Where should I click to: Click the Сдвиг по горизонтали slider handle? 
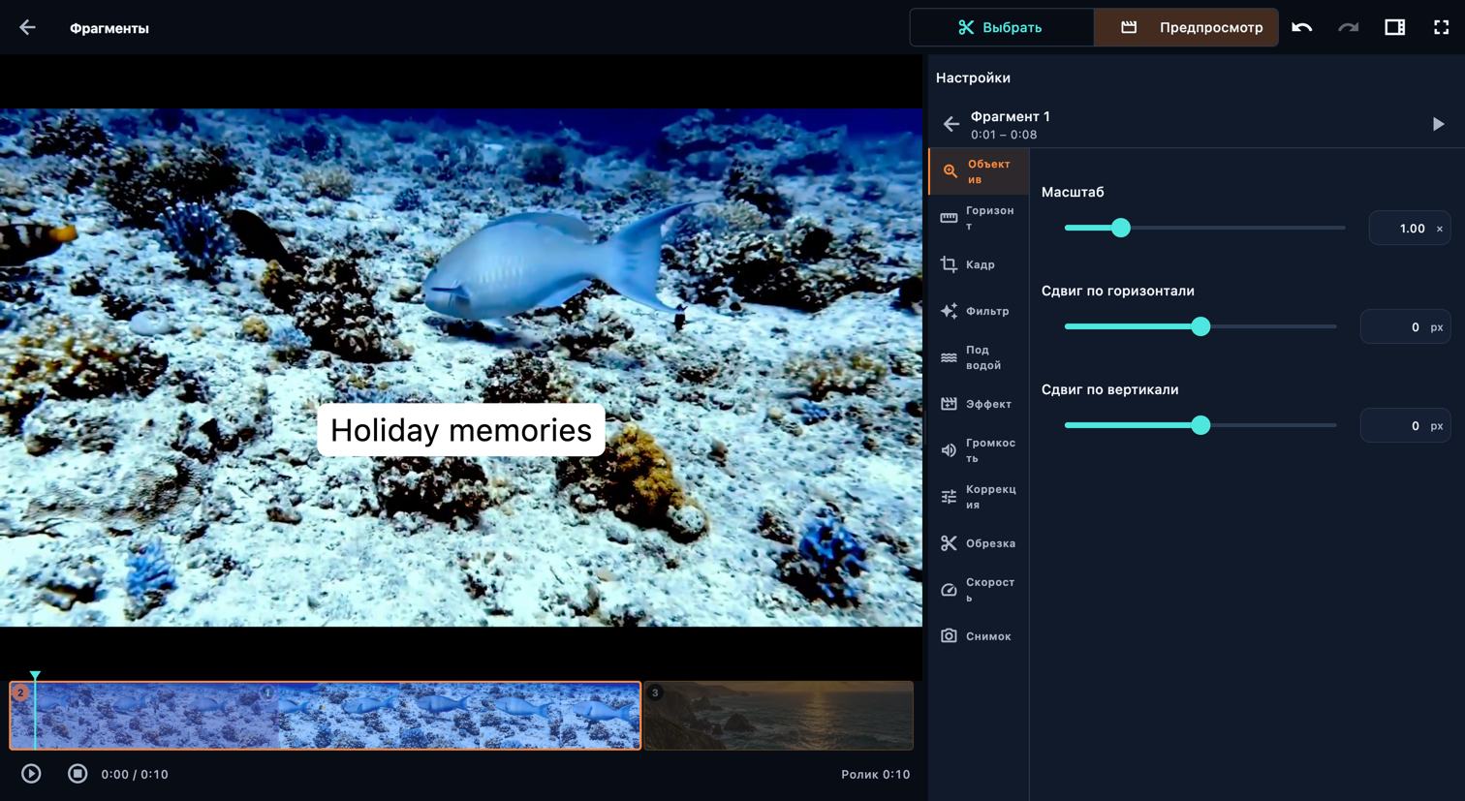click(x=1200, y=326)
